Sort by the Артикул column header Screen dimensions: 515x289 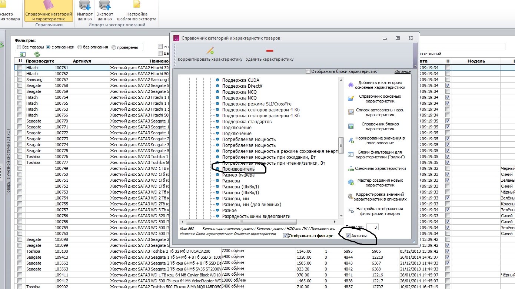(82, 61)
